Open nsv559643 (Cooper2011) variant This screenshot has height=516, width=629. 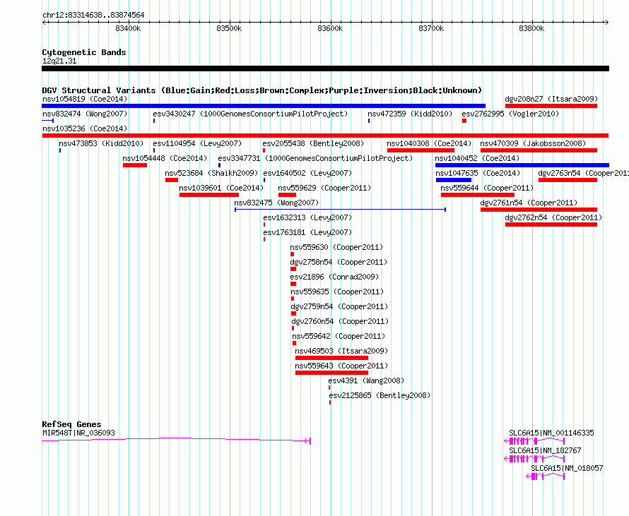point(341,366)
